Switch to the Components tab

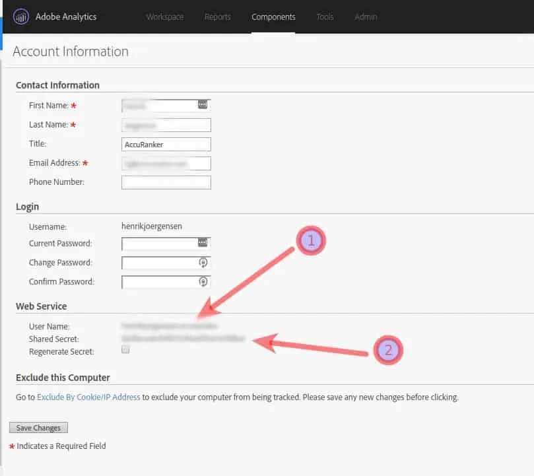click(x=273, y=17)
